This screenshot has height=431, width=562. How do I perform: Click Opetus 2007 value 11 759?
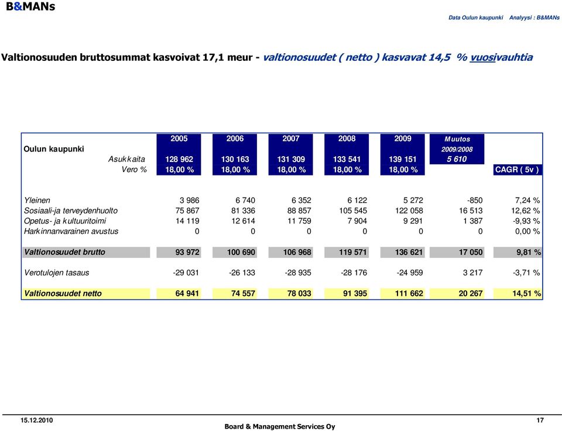[299, 221]
